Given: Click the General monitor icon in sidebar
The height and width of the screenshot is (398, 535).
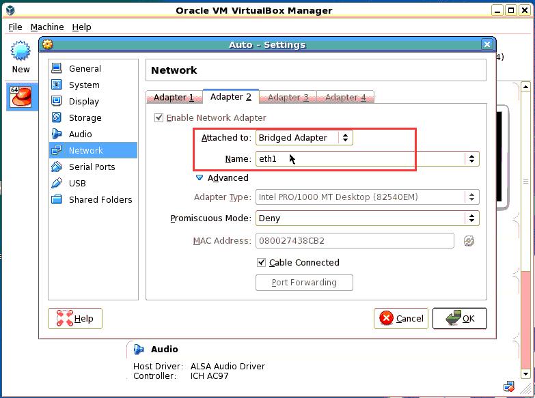Looking at the screenshot, I should point(56,68).
